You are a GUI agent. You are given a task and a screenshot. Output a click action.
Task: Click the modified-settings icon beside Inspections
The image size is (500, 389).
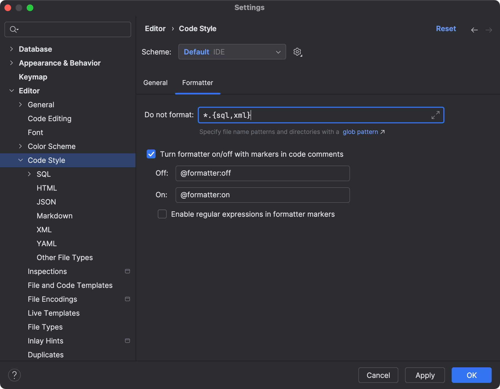pos(127,271)
